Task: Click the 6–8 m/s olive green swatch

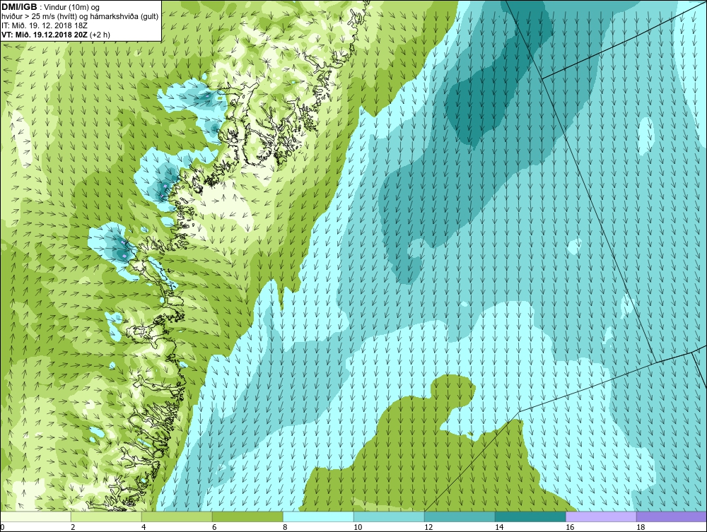Action: click(247, 516)
